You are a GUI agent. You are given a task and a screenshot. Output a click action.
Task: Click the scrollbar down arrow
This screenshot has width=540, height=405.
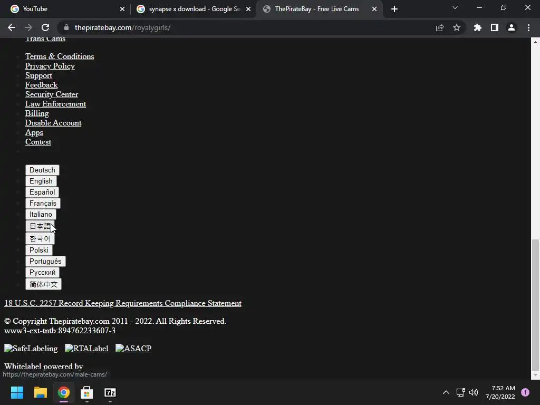[535, 375]
